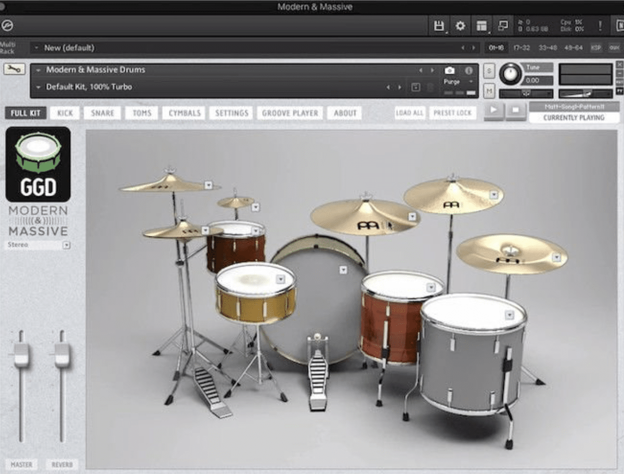Open the dropdown on the kick drum head

(x=343, y=270)
